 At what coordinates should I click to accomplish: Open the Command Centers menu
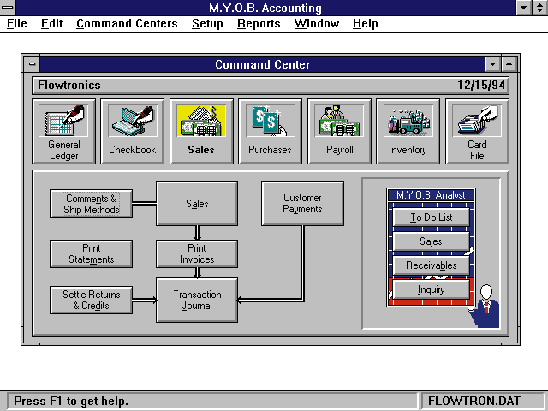click(x=127, y=24)
